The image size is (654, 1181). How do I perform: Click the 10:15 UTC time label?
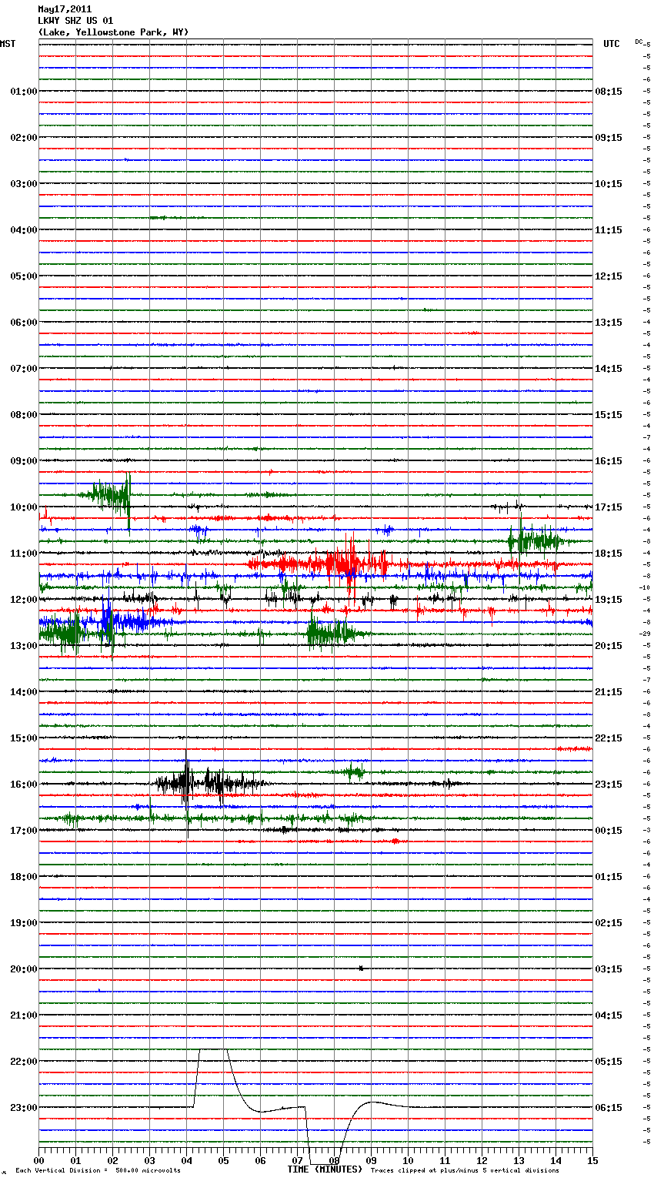click(609, 184)
